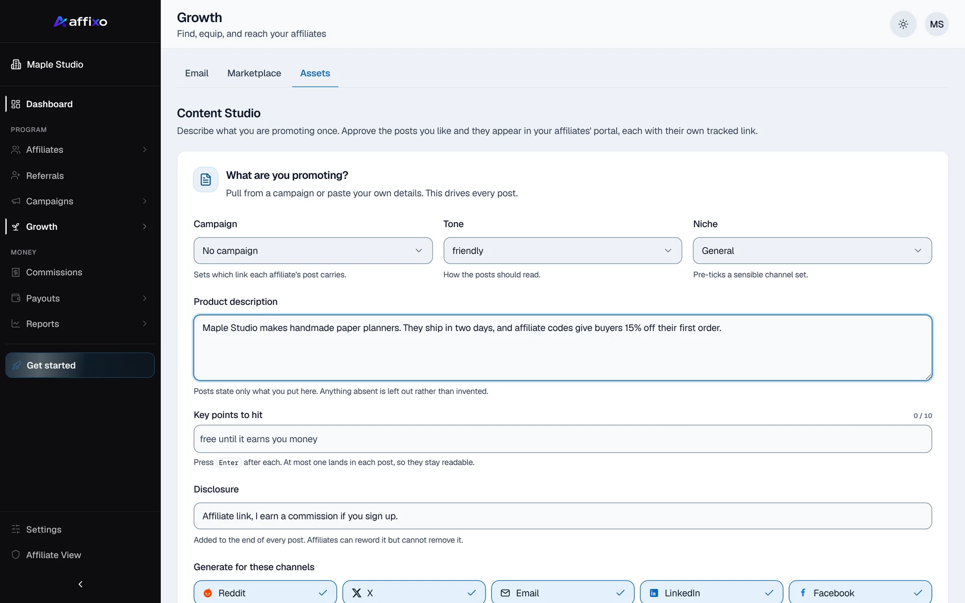965x603 pixels.
Task: Click the Campaigns megaphone icon
Action: [x=16, y=201]
